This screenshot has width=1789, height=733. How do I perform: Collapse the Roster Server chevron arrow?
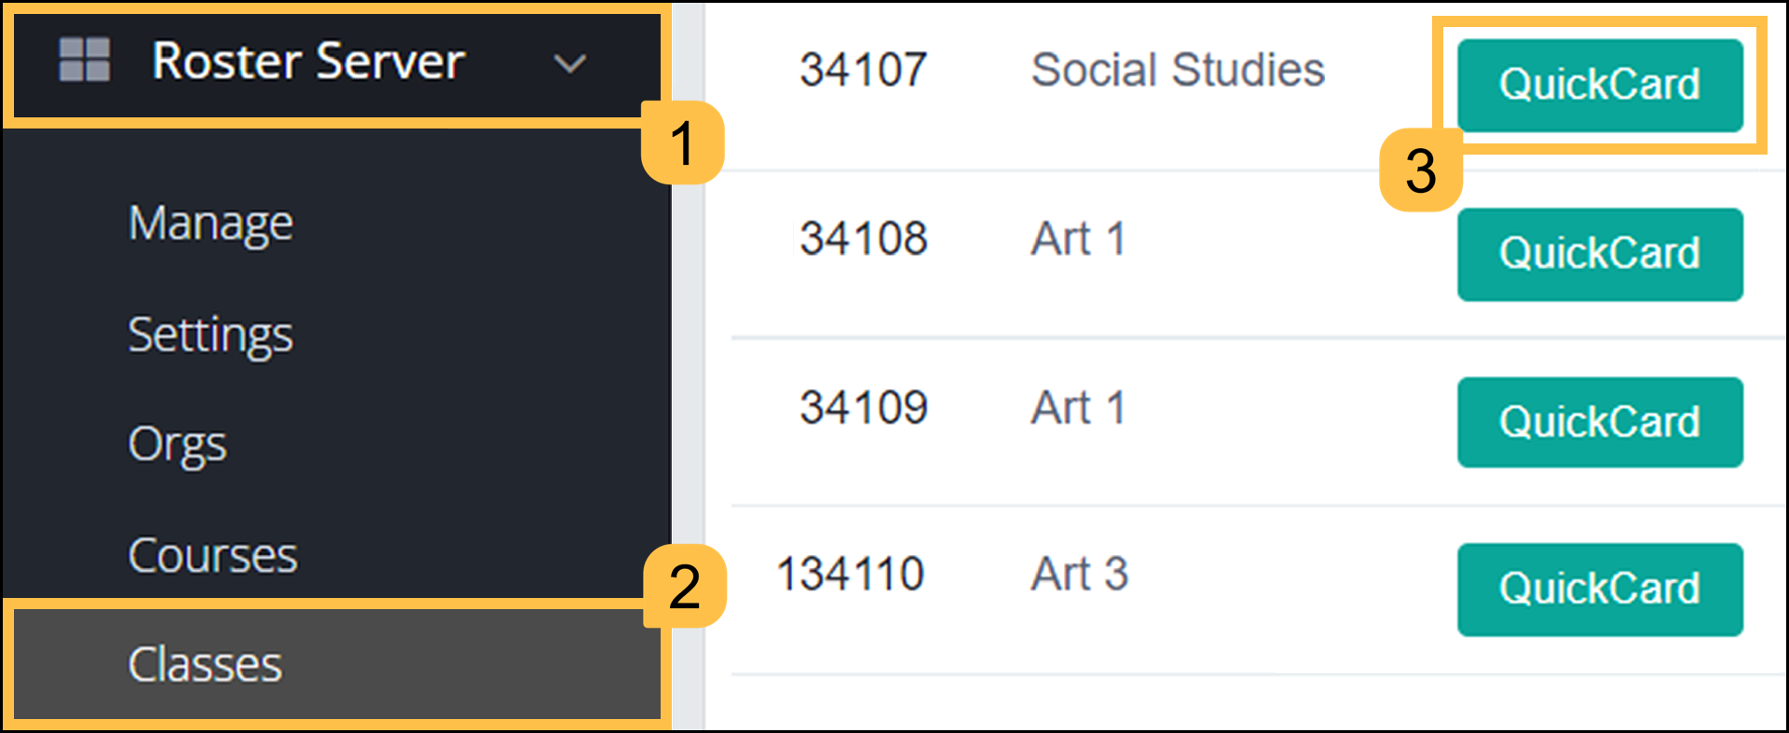pos(569,63)
